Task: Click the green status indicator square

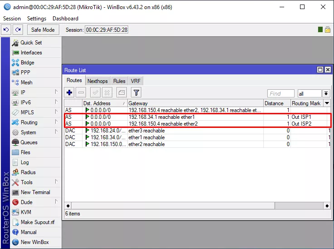Action: pos(320,29)
